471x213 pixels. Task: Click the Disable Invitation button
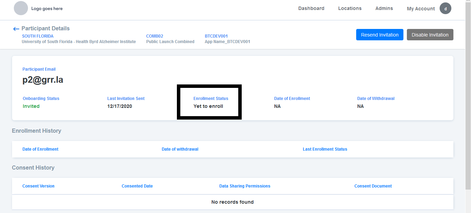click(430, 35)
